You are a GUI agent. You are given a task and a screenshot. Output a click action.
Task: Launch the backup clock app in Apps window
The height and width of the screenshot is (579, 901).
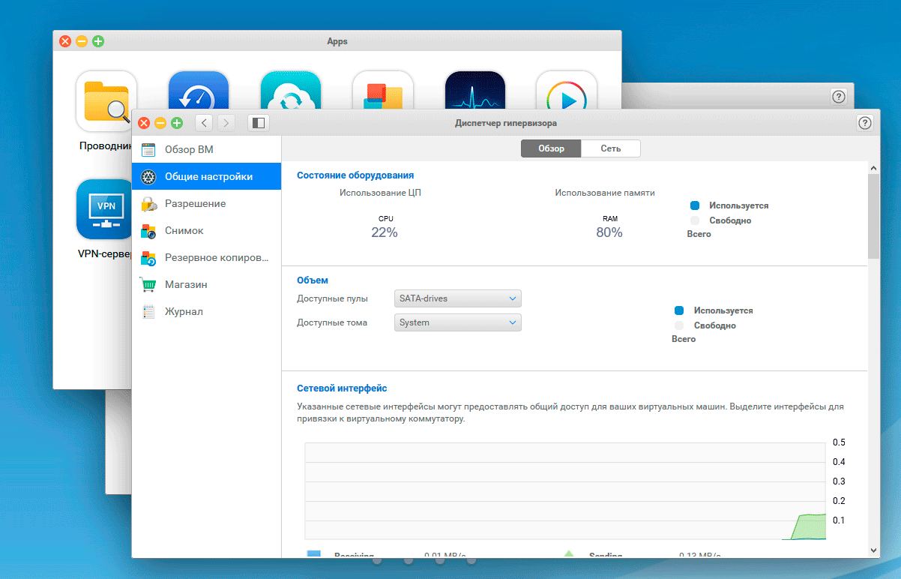(199, 90)
